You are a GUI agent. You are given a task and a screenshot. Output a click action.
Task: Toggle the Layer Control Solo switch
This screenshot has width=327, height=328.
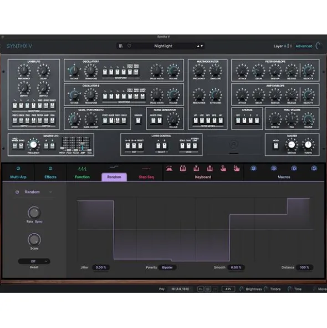point(182,146)
